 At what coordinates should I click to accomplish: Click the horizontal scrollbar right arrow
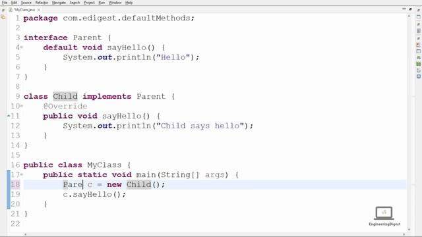[404, 234]
